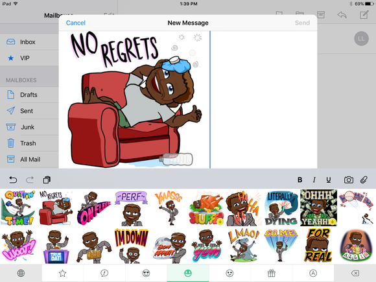Open the favorites star tab

tap(63, 273)
